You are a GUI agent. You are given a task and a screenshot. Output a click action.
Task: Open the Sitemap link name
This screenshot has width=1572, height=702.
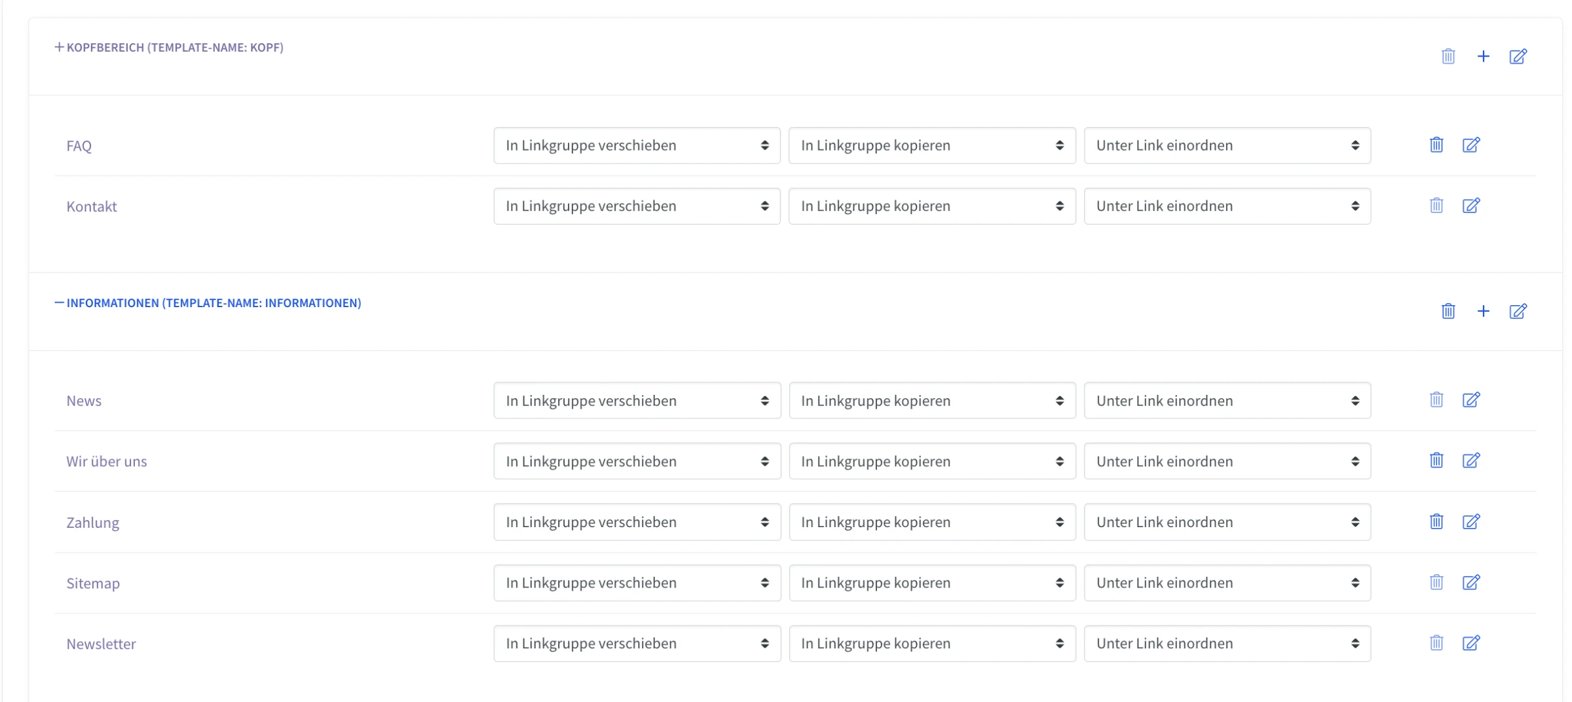[x=93, y=583]
